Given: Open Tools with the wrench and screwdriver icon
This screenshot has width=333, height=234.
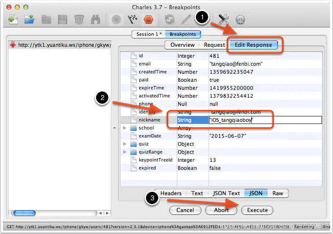Looking at the screenshot, I should [x=224, y=19].
